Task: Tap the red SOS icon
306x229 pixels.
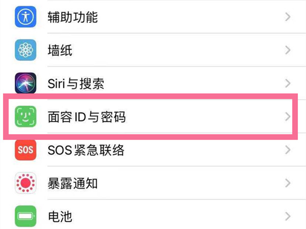Action: [25, 150]
